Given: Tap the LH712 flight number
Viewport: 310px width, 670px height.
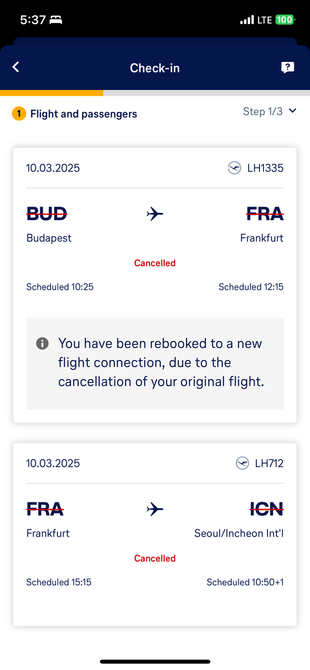Looking at the screenshot, I should [x=269, y=463].
